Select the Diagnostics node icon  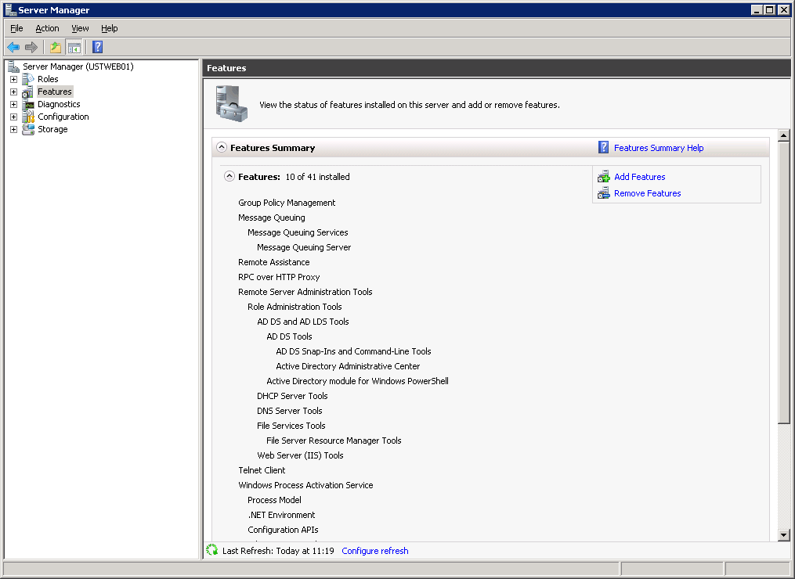click(x=28, y=104)
